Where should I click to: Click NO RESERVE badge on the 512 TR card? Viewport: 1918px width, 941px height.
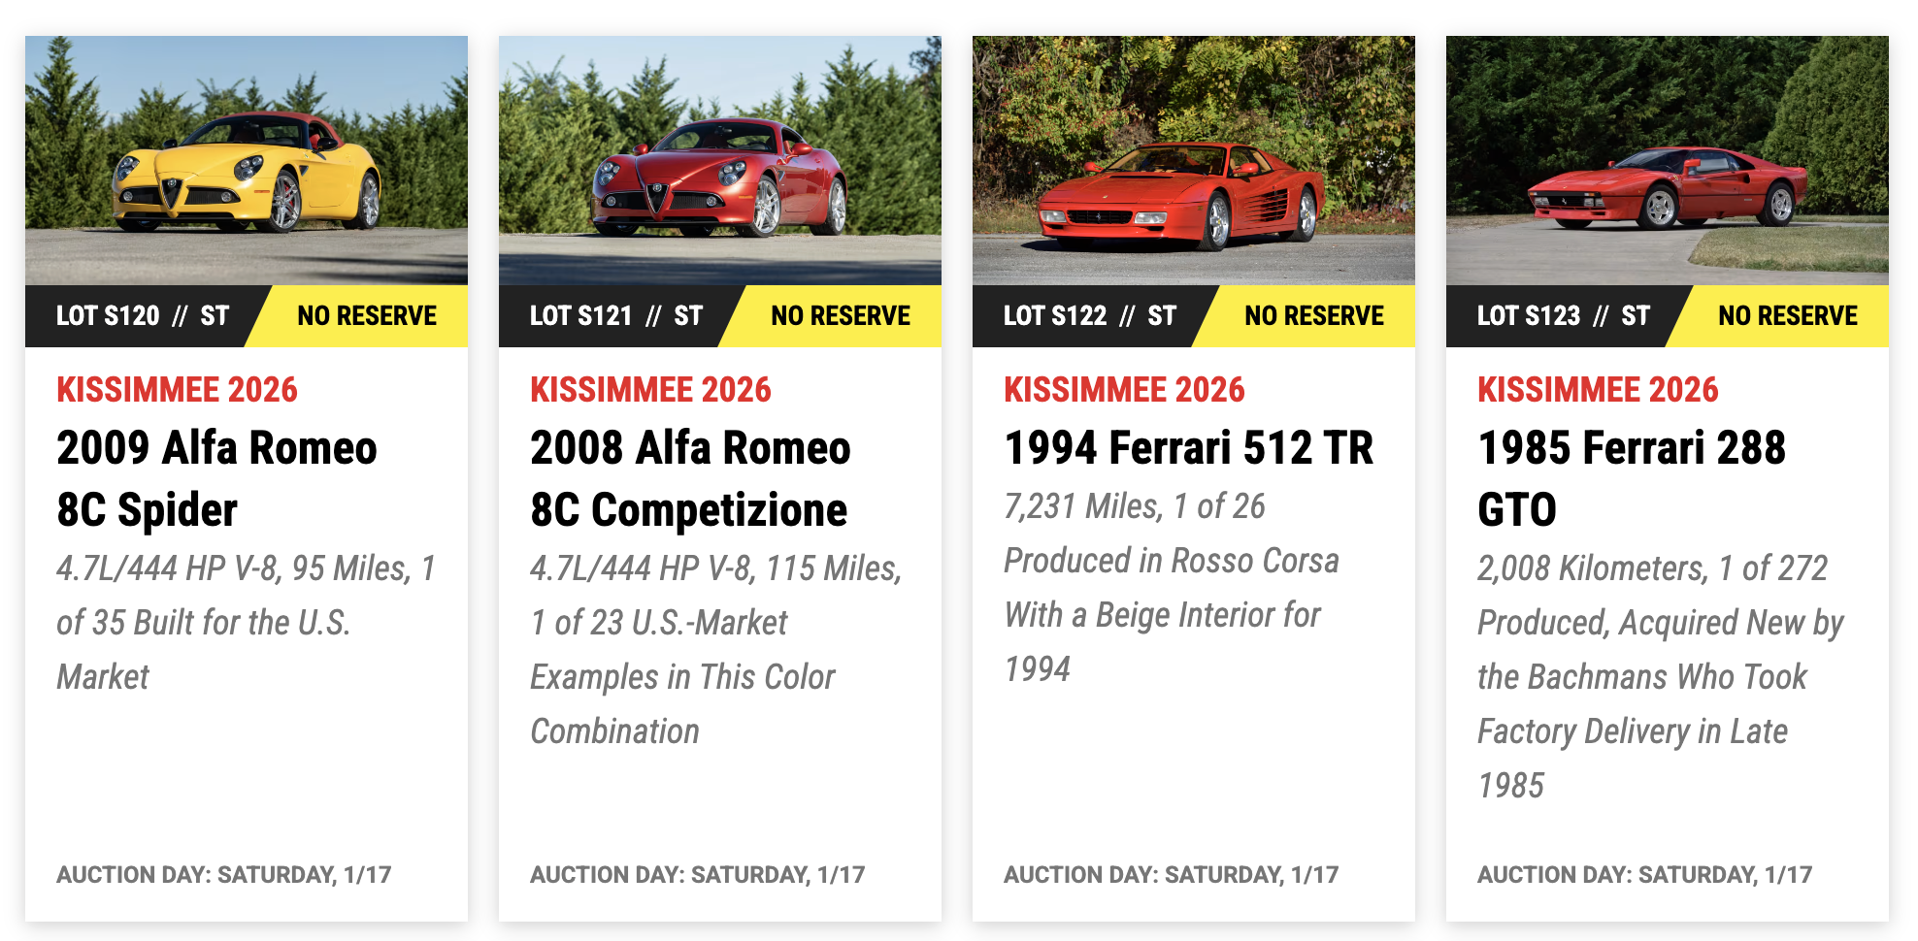[1314, 314]
